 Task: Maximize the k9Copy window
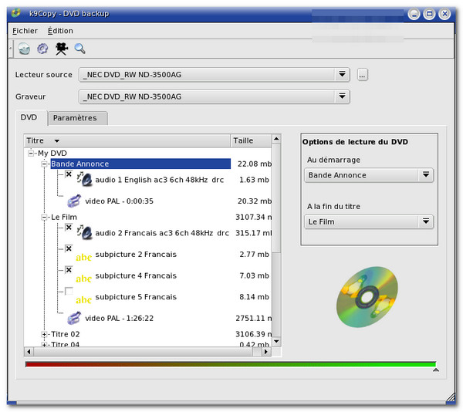[429, 14]
